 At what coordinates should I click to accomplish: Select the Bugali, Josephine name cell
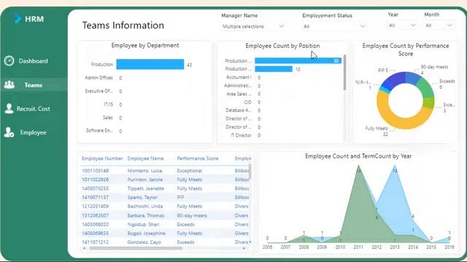tap(146, 234)
